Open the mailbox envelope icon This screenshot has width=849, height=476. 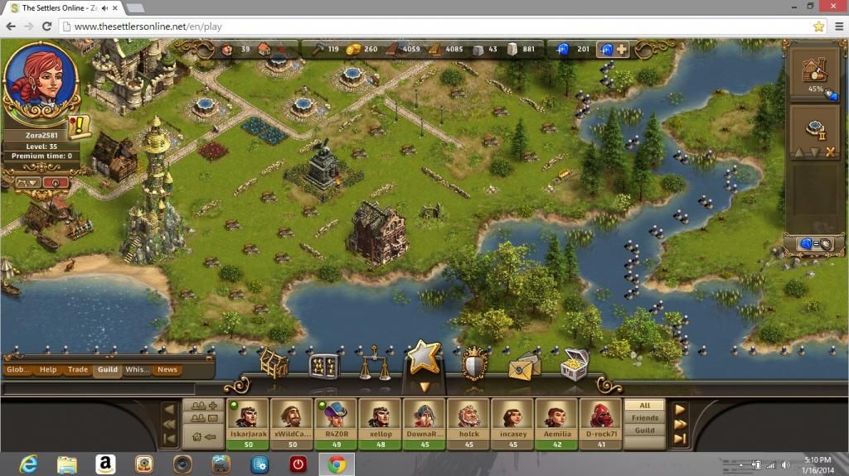pyautogui.click(x=523, y=366)
